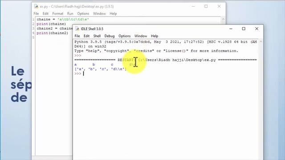285x160 pixels.
Task: Click the scroll-up arrow in ex.py editor
Action: [223, 19]
